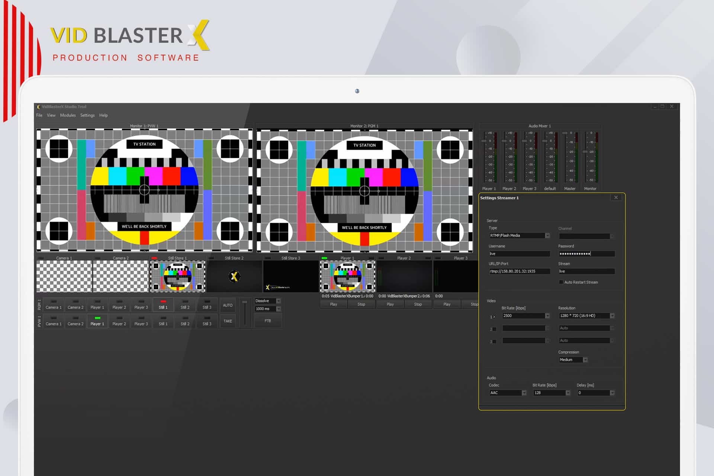The height and width of the screenshot is (476, 714).
Task: Open the 1000 ms transition duration dropdown
Action: [268, 309]
